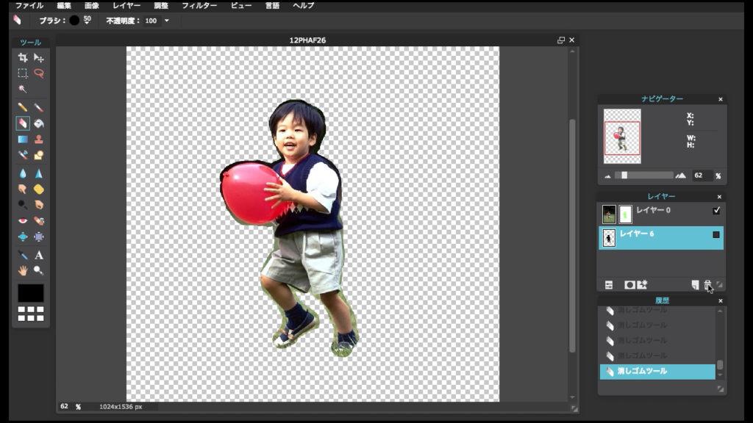Image resolution: width=753 pixels, height=423 pixels.
Task: Maximize the 12PHAF26 document window
Action: [x=561, y=40]
